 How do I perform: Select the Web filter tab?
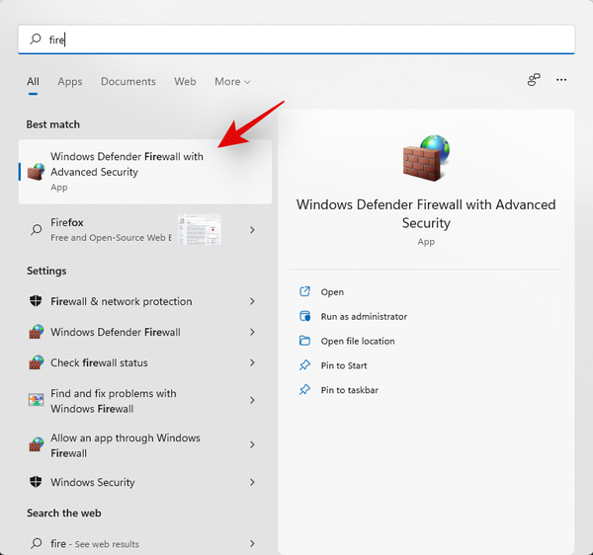point(185,81)
